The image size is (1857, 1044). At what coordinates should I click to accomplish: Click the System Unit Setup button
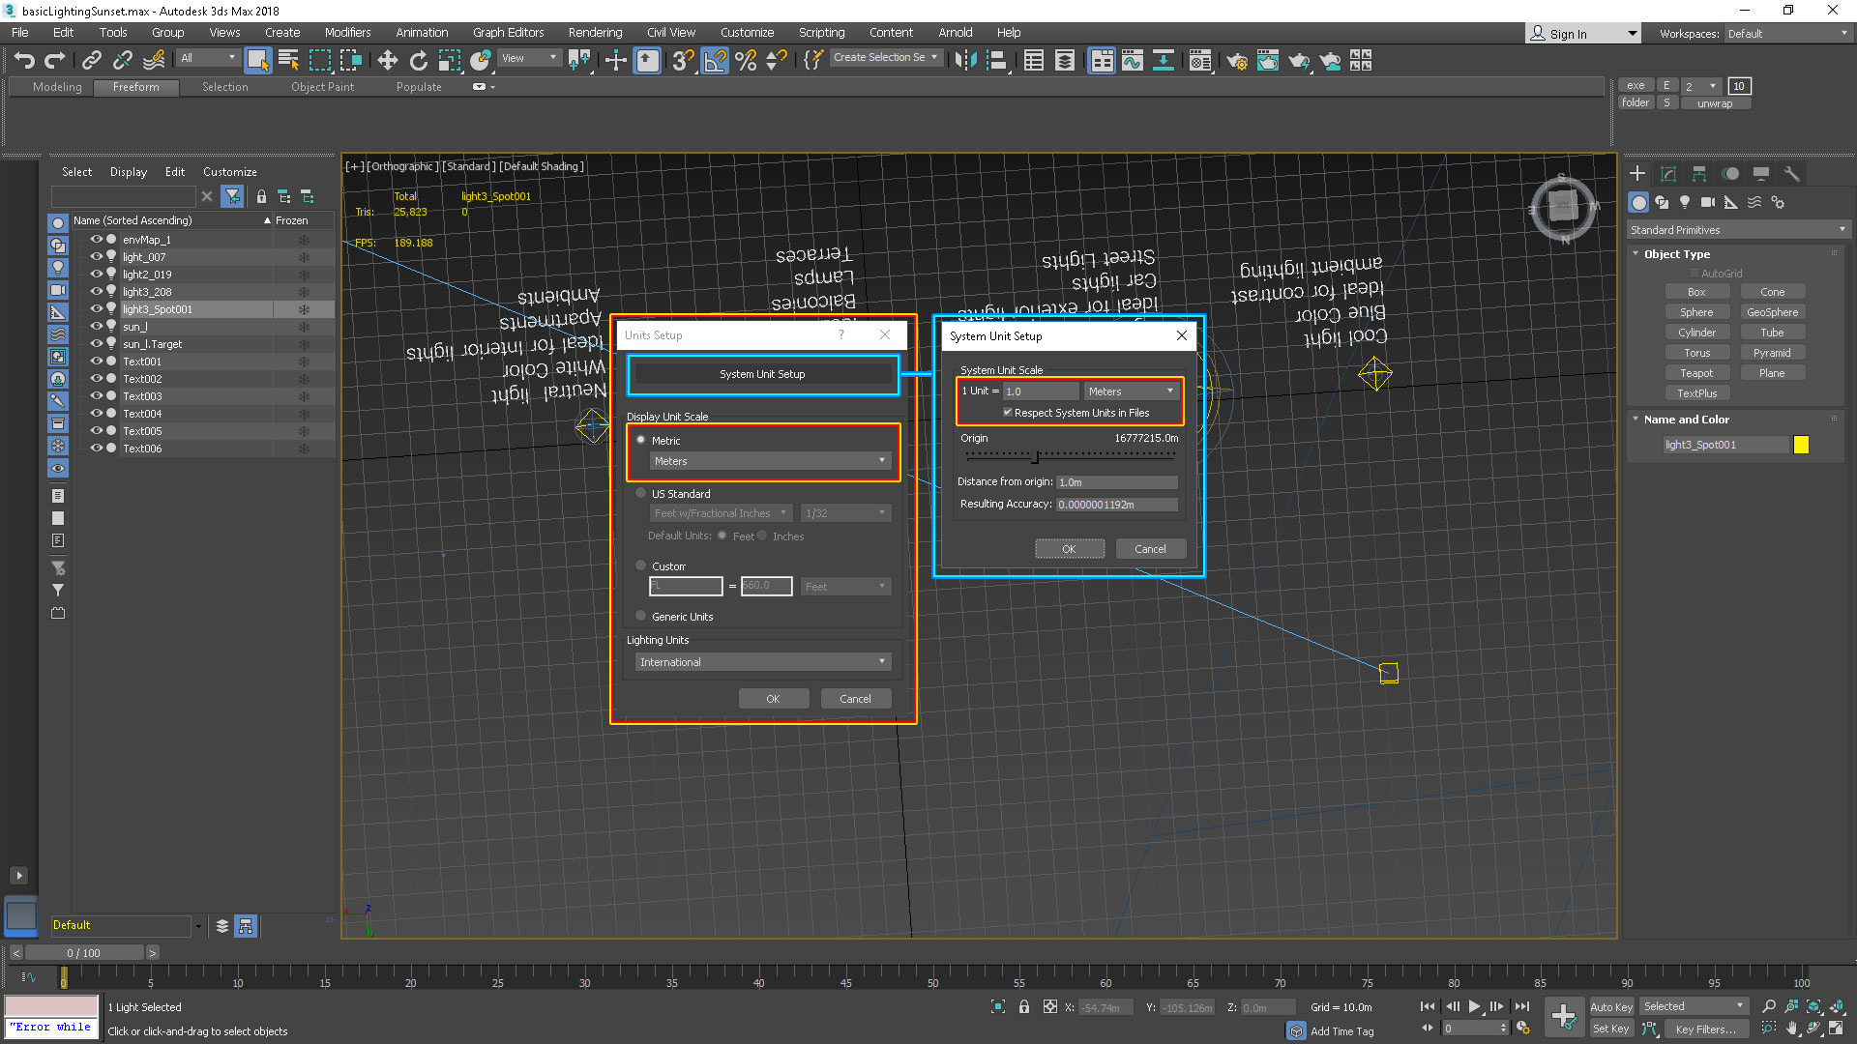762,374
